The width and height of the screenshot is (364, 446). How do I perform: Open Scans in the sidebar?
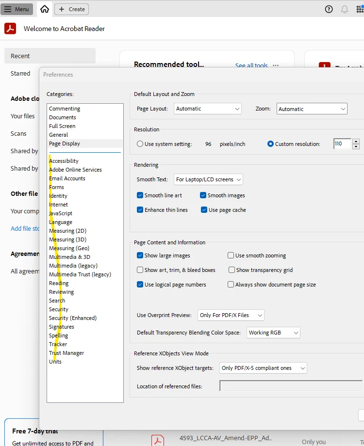pos(18,133)
